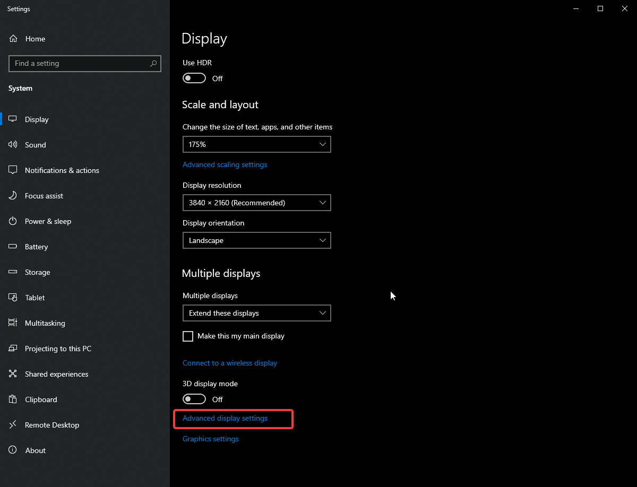The width and height of the screenshot is (637, 487).
Task: Click the search magnifier icon
Action: 153,63
